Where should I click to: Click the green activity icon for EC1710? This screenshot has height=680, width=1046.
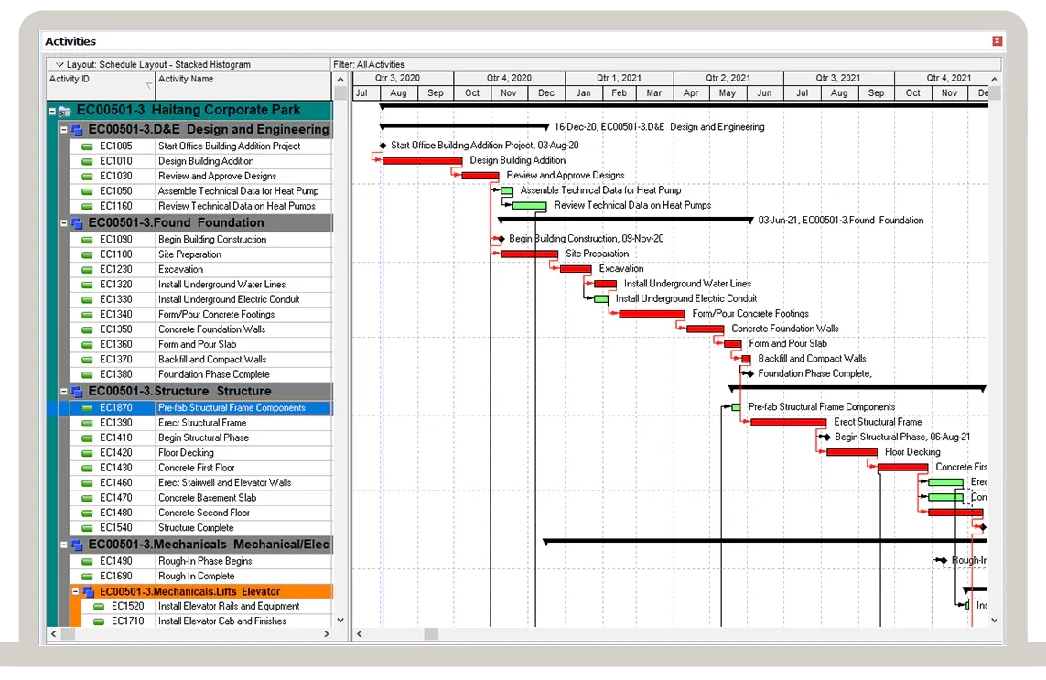[99, 621]
